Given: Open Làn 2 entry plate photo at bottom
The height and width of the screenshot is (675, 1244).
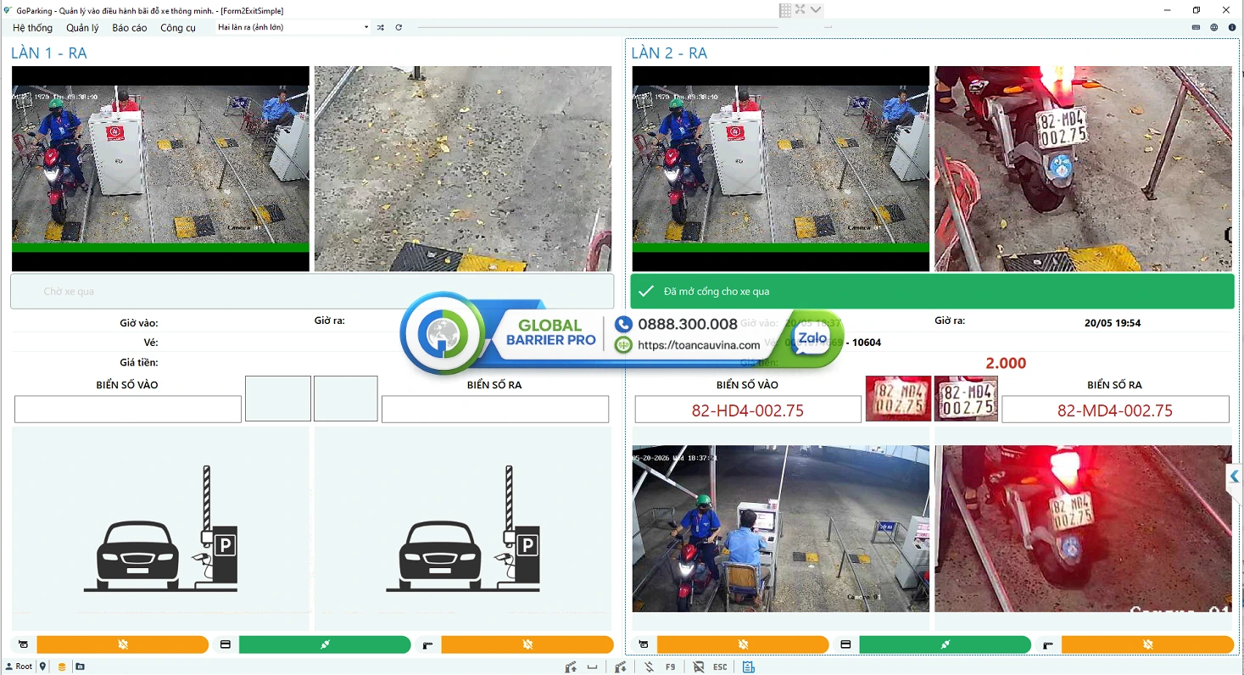Looking at the screenshot, I should click(x=1083, y=528).
